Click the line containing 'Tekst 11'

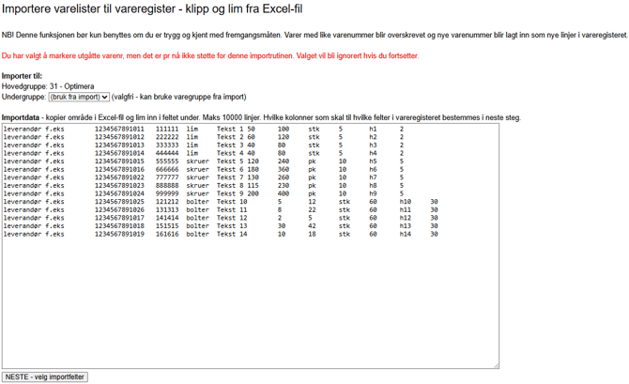point(232,209)
